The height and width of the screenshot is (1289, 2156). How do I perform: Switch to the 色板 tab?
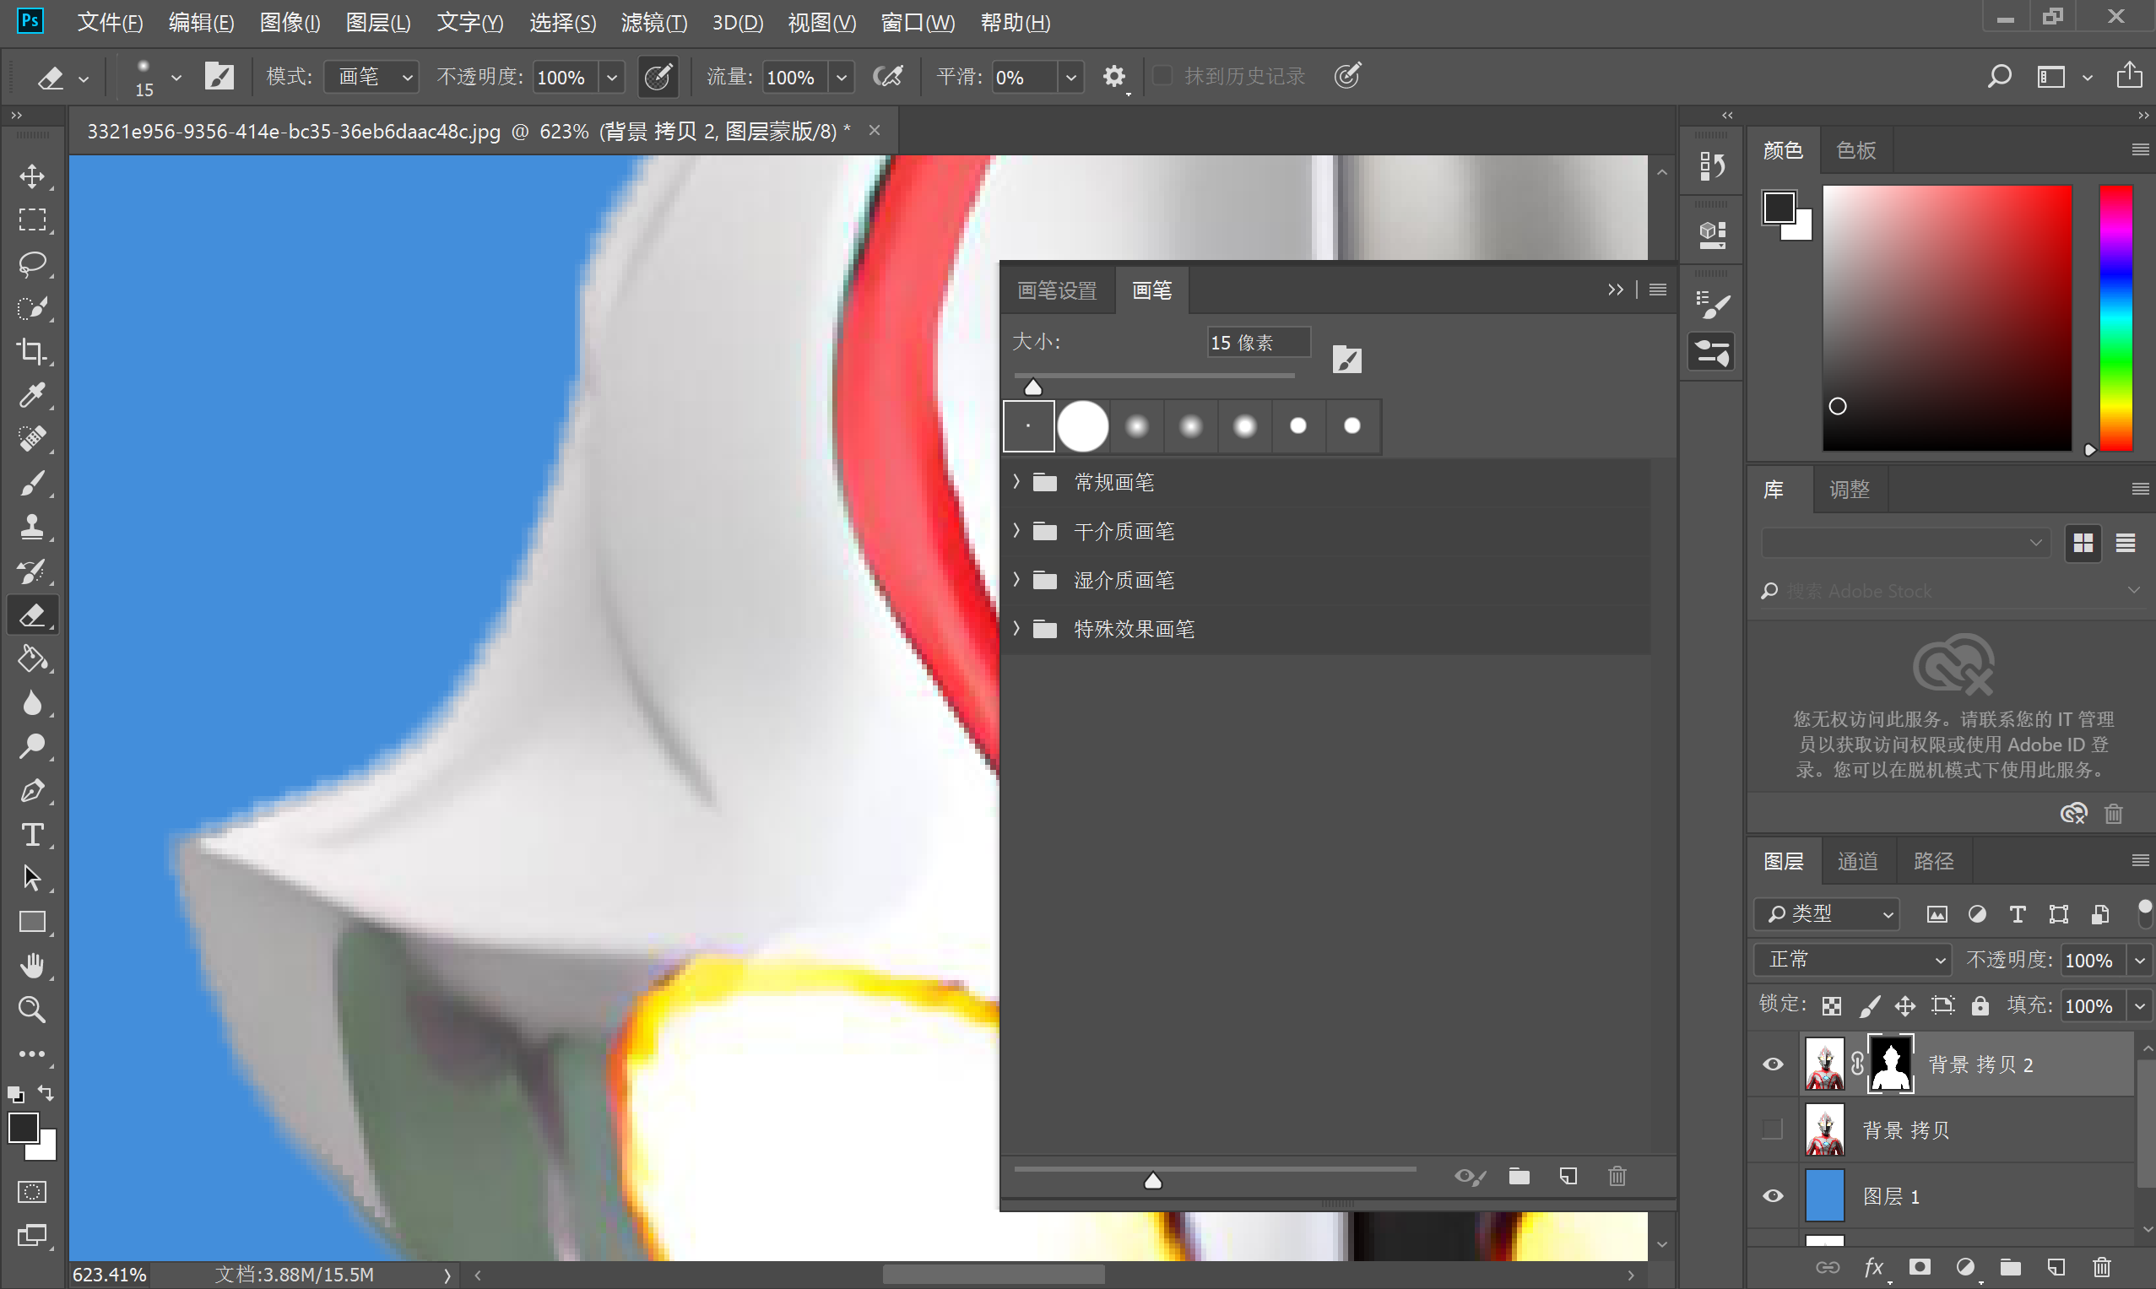pos(1856,150)
